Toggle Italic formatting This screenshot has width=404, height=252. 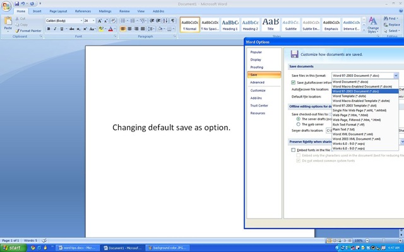pyautogui.click(x=55, y=29)
